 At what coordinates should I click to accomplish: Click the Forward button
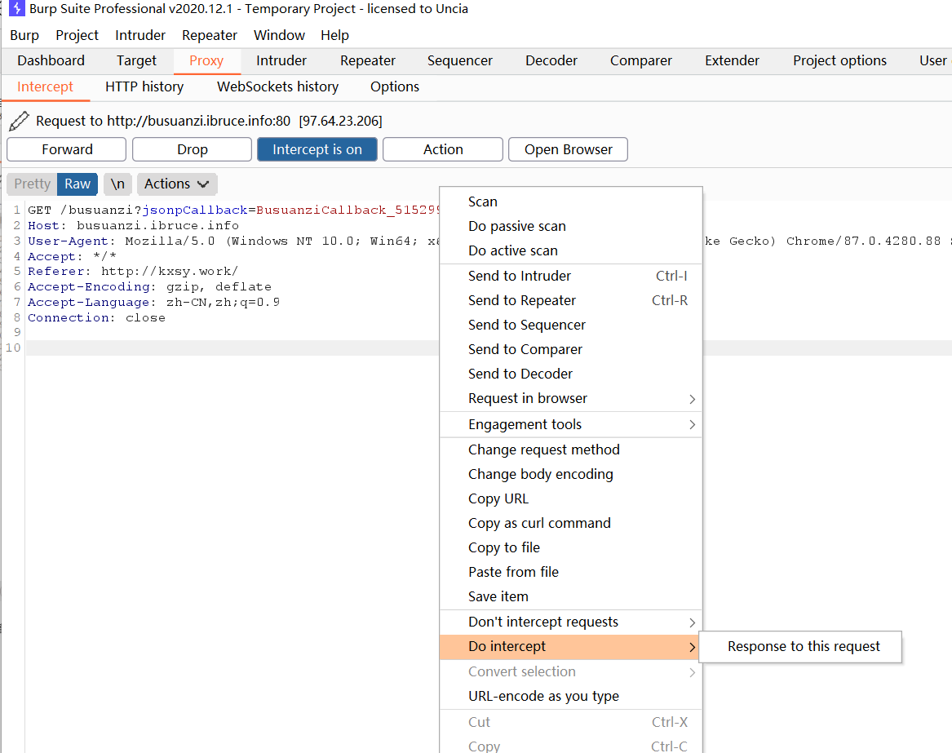[67, 149]
